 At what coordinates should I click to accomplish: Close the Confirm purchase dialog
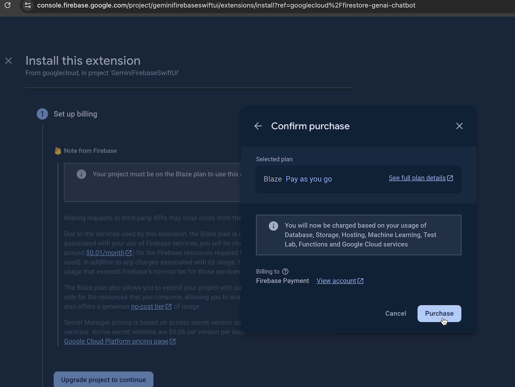[459, 126]
